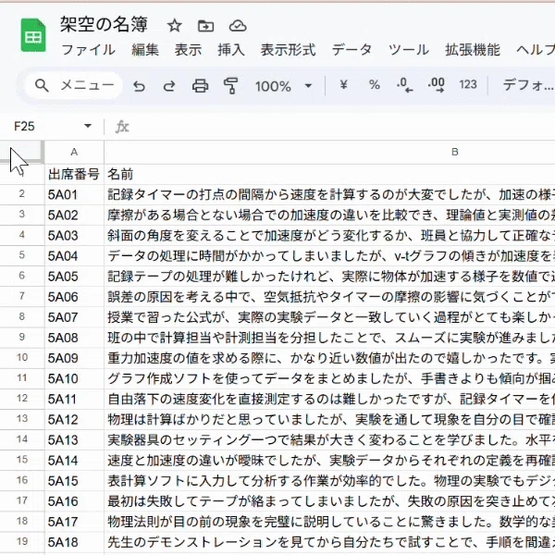
Task: Select cell 5A14
Action: 74,460
